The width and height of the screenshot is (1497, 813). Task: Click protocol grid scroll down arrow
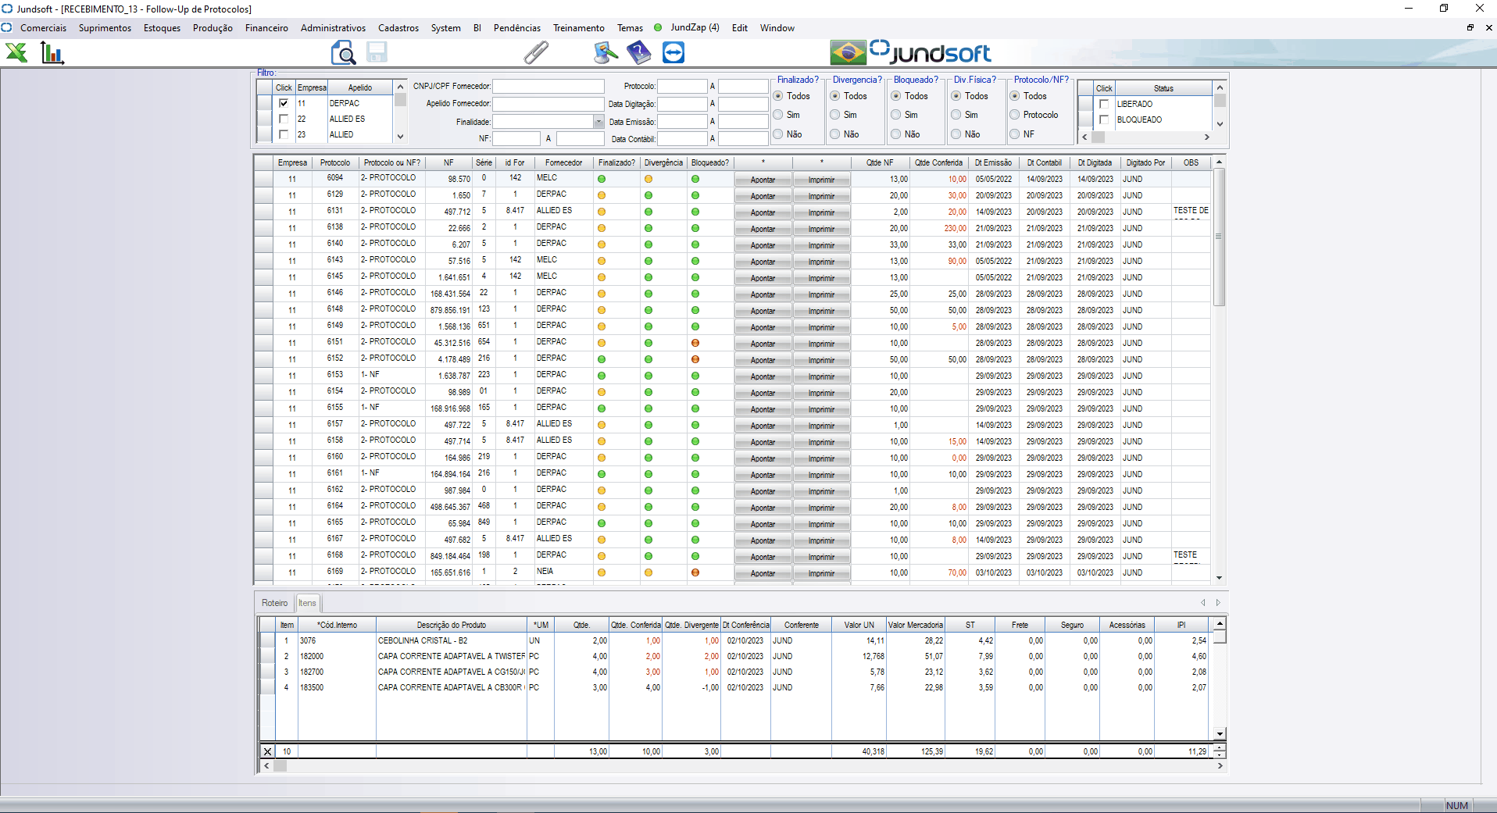(x=1219, y=578)
